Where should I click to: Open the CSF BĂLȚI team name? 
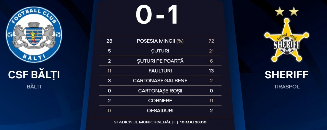tap(34, 75)
